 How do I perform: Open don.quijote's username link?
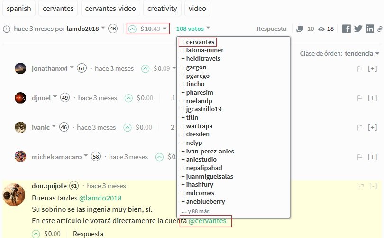point(49,186)
